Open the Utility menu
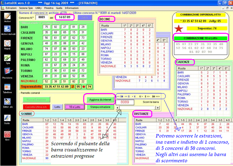 (x=38, y=8)
